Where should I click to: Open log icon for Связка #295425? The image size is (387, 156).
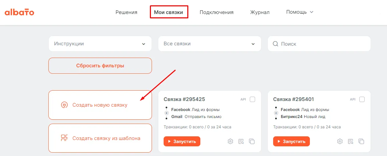241,141
